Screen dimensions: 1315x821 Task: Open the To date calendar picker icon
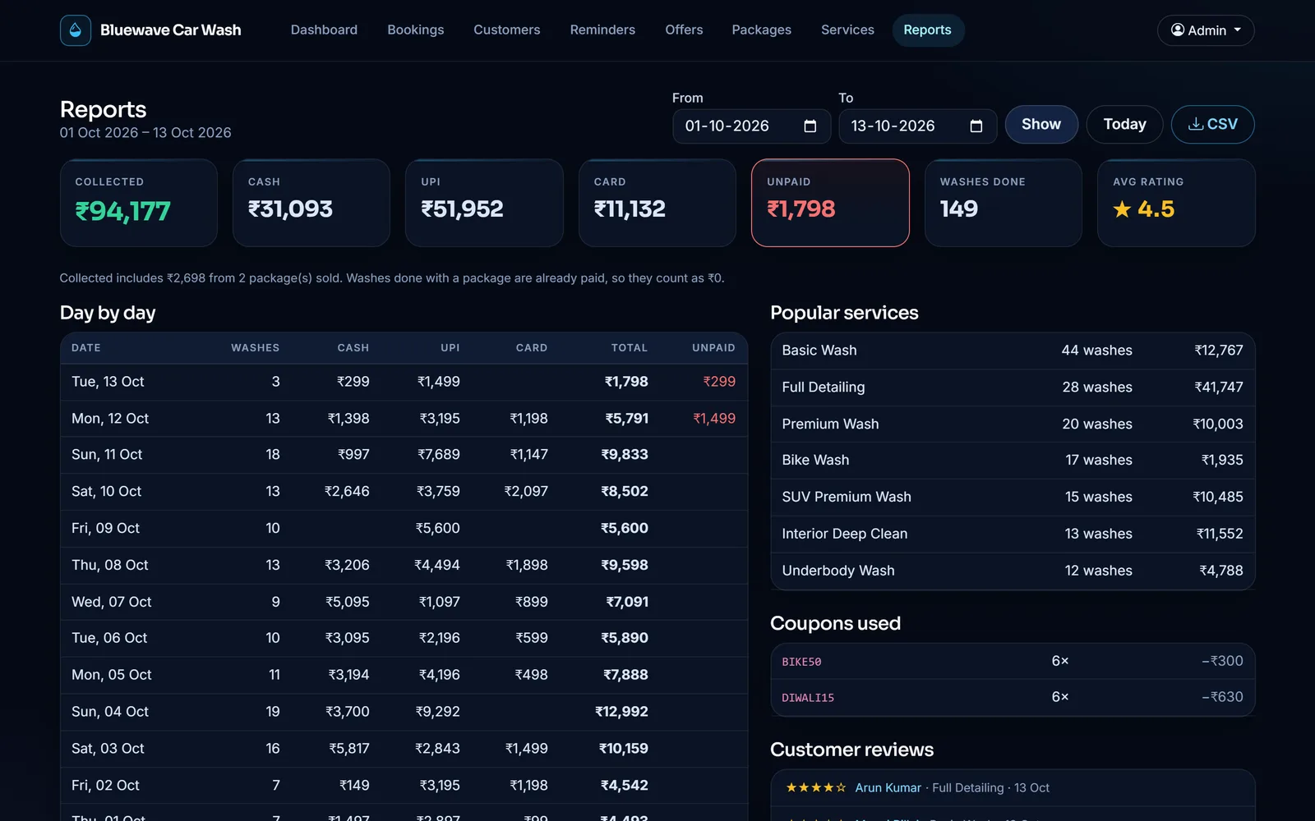[x=976, y=126]
